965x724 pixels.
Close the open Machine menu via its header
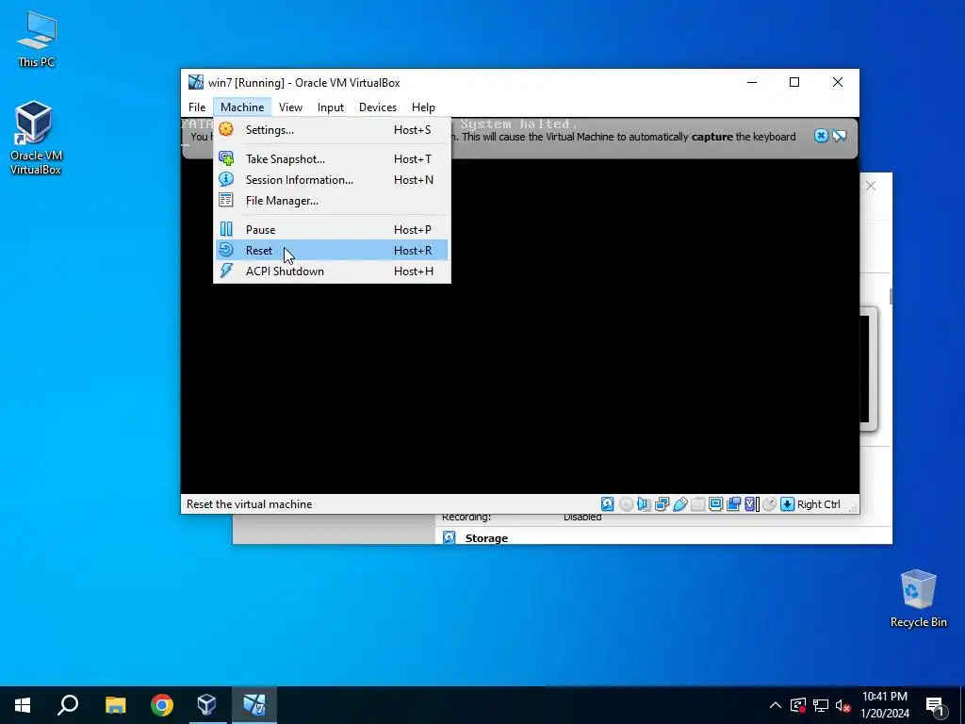[x=242, y=107]
